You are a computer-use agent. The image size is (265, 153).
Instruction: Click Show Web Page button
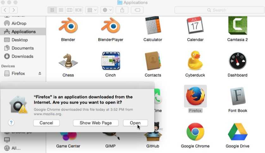tap(96, 123)
